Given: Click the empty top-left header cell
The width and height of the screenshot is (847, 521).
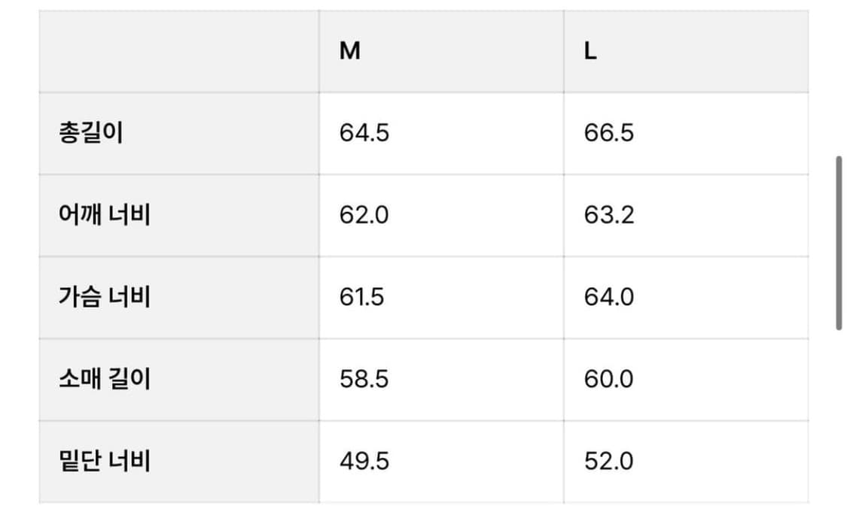Looking at the screenshot, I should 178,52.
